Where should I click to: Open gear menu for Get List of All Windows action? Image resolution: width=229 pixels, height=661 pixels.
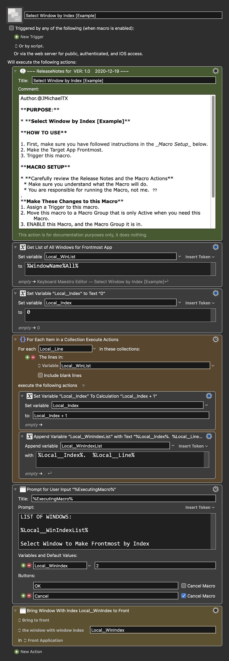(x=216, y=247)
